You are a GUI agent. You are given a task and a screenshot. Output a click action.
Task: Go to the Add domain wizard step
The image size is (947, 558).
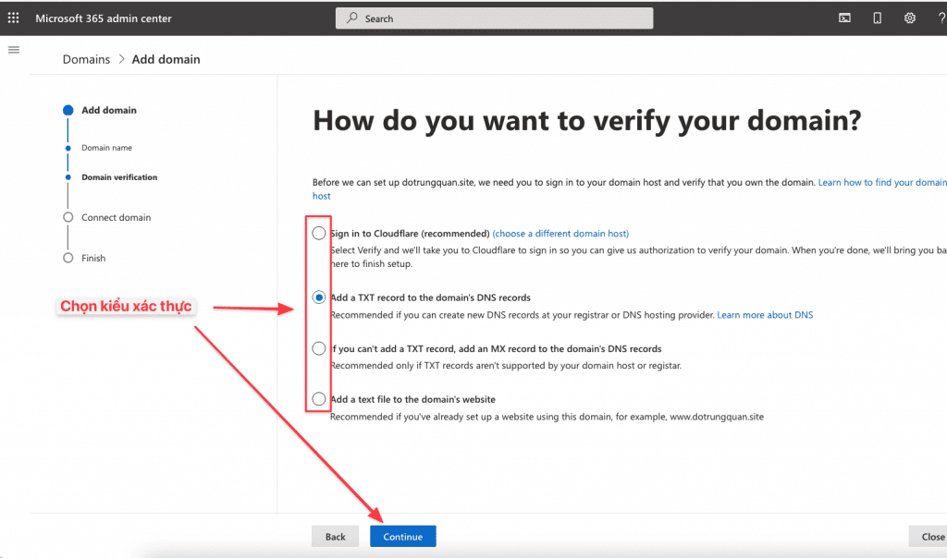pos(109,110)
